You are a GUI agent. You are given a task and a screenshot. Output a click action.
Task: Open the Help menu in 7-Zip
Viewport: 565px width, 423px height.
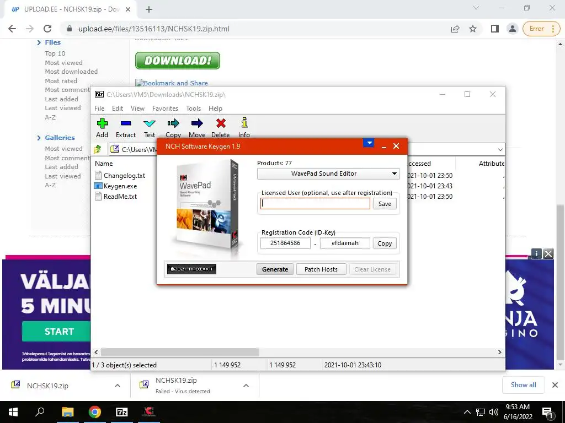(215, 109)
